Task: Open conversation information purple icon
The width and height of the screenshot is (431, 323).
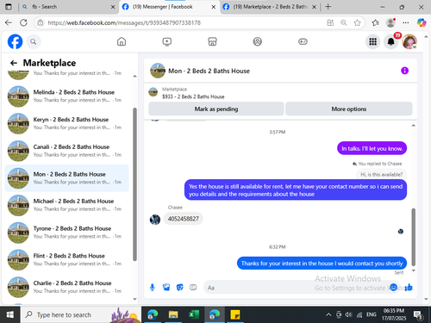Action: pos(404,71)
